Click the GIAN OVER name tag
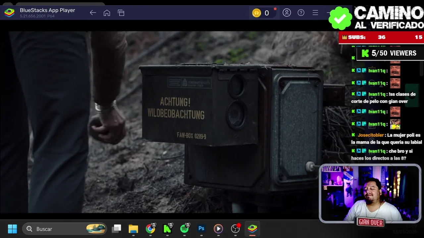 click(371, 222)
